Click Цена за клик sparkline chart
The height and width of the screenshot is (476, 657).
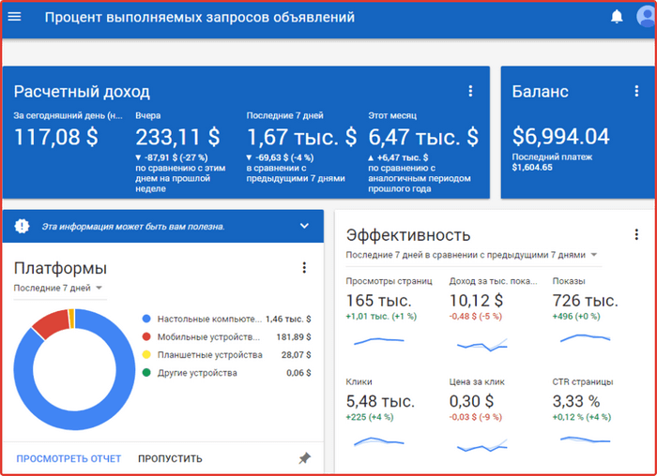pos(481,446)
